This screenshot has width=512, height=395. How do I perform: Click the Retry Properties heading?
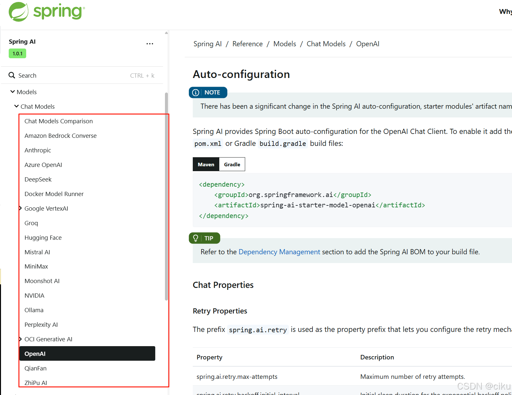pyautogui.click(x=220, y=311)
